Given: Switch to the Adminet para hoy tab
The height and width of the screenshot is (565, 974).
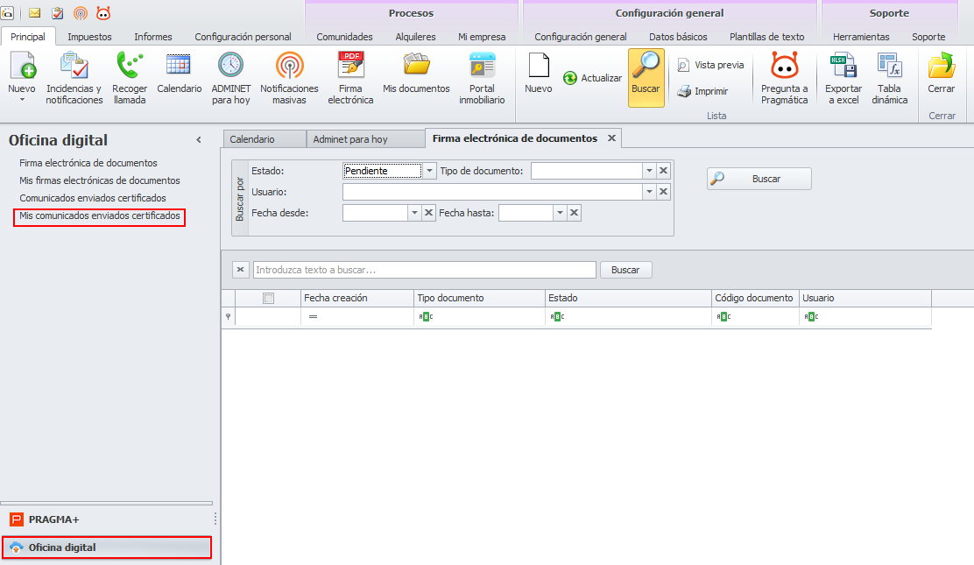Looking at the screenshot, I should pyautogui.click(x=349, y=139).
